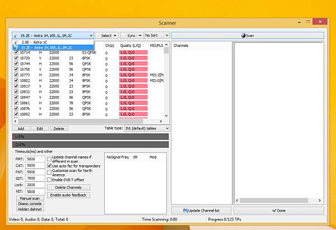The width and height of the screenshot is (336, 230).
Task: Open the Sync dropdown arrow
Action: click(140, 36)
